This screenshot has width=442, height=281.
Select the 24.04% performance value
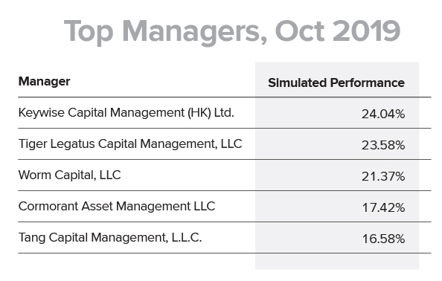[383, 114]
